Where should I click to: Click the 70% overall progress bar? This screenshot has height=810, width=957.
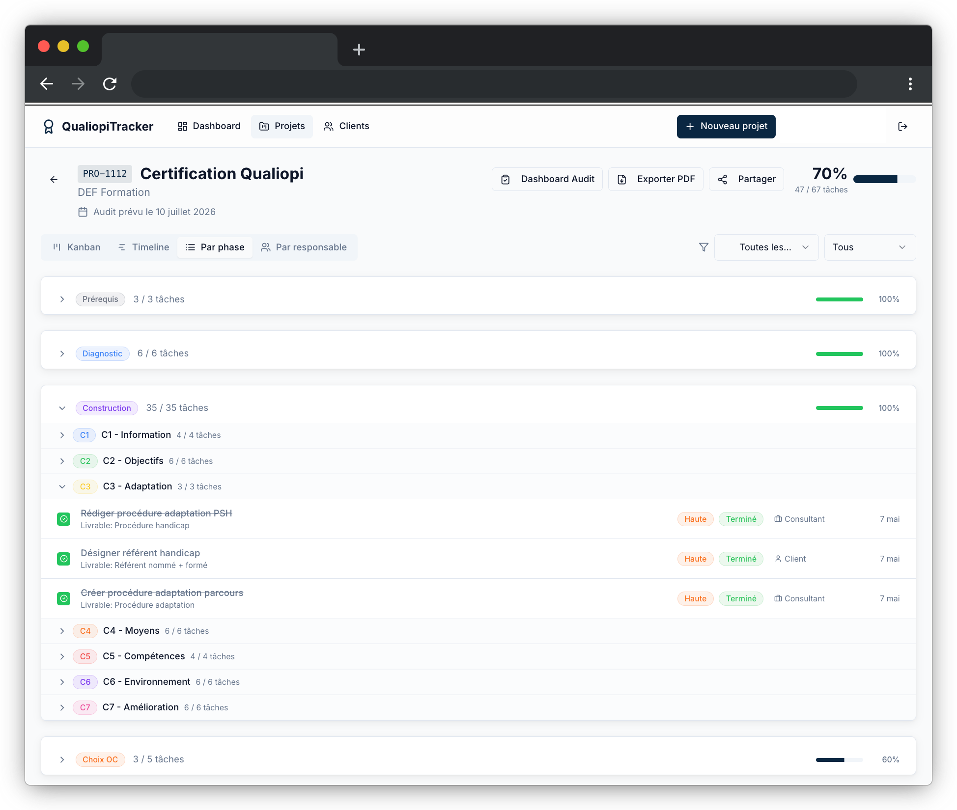coord(884,179)
